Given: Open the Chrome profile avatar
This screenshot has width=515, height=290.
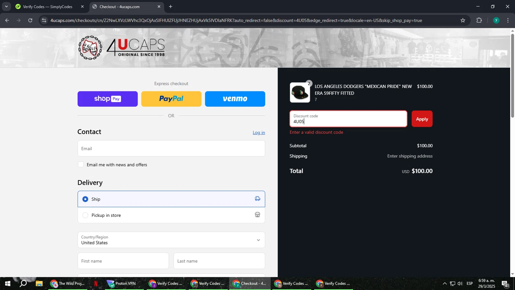Looking at the screenshot, I should click(x=496, y=20).
